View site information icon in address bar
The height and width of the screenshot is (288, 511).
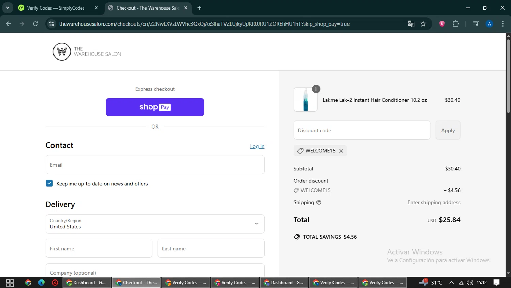(x=51, y=24)
